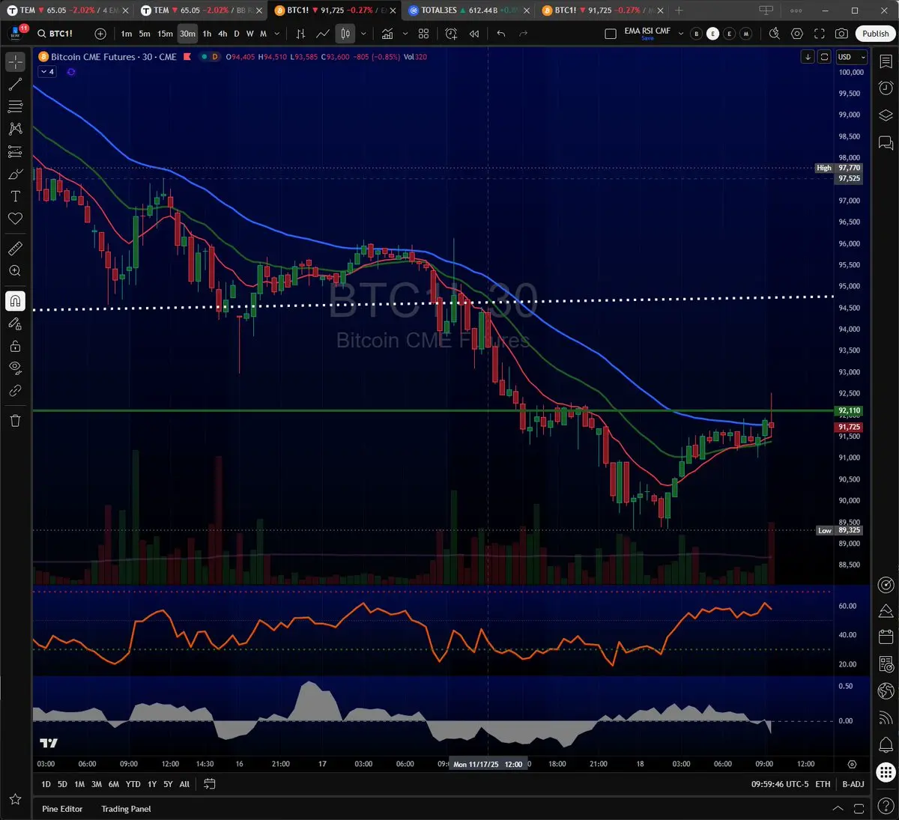Open the calendar panel in right sidebar
899x820 pixels.
pyautogui.click(x=886, y=637)
